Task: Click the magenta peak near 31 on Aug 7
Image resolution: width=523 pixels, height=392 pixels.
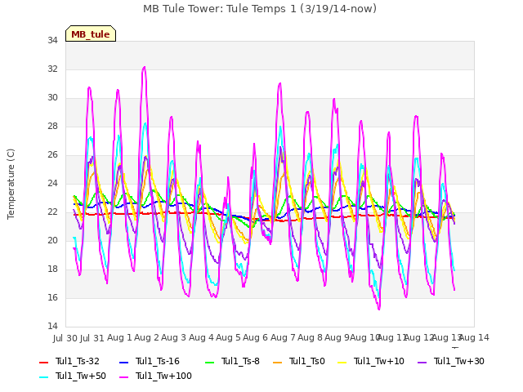Action: 279,83
